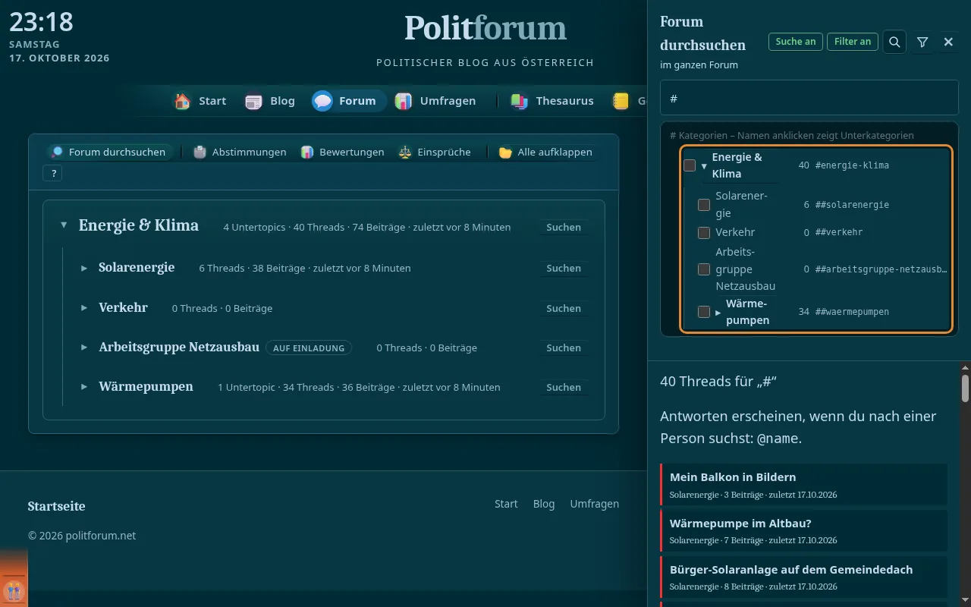971x607 pixels.
Task: Open Abstimmungen from the forum toolbar
Action: click(240, 152)
